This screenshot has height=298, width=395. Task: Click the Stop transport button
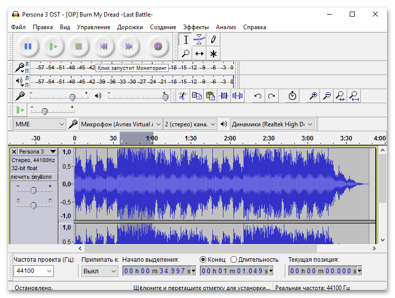point(78,46)
